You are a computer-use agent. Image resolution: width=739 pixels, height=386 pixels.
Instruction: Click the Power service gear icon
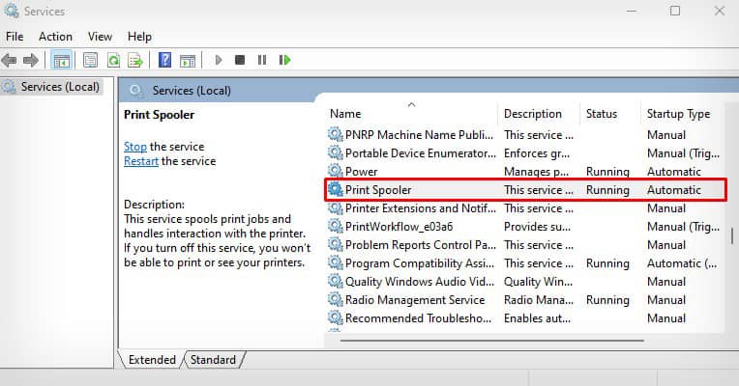pyautogui.click(x=335, y=171)
